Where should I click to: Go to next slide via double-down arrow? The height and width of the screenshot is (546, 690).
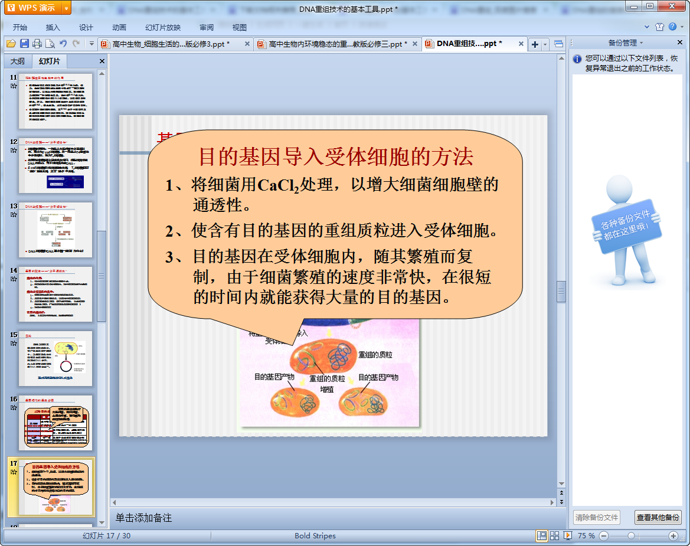coord(561,501)
